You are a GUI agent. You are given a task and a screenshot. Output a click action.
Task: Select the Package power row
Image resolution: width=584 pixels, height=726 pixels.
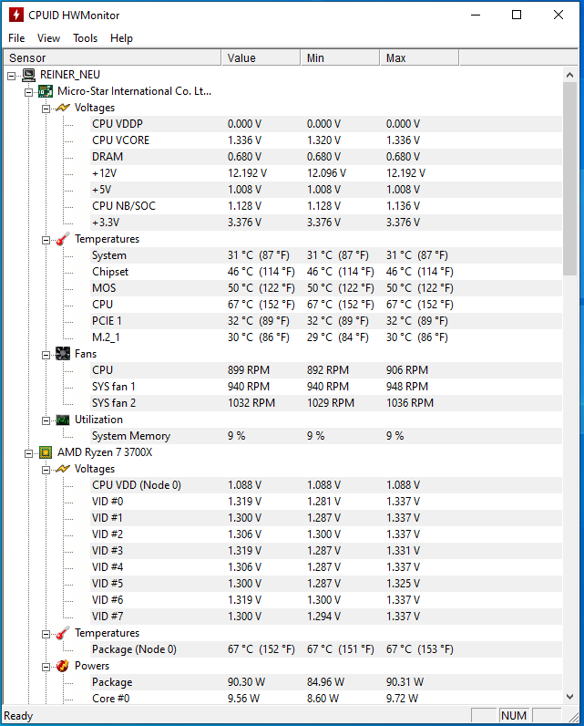(x=326, y=682)
